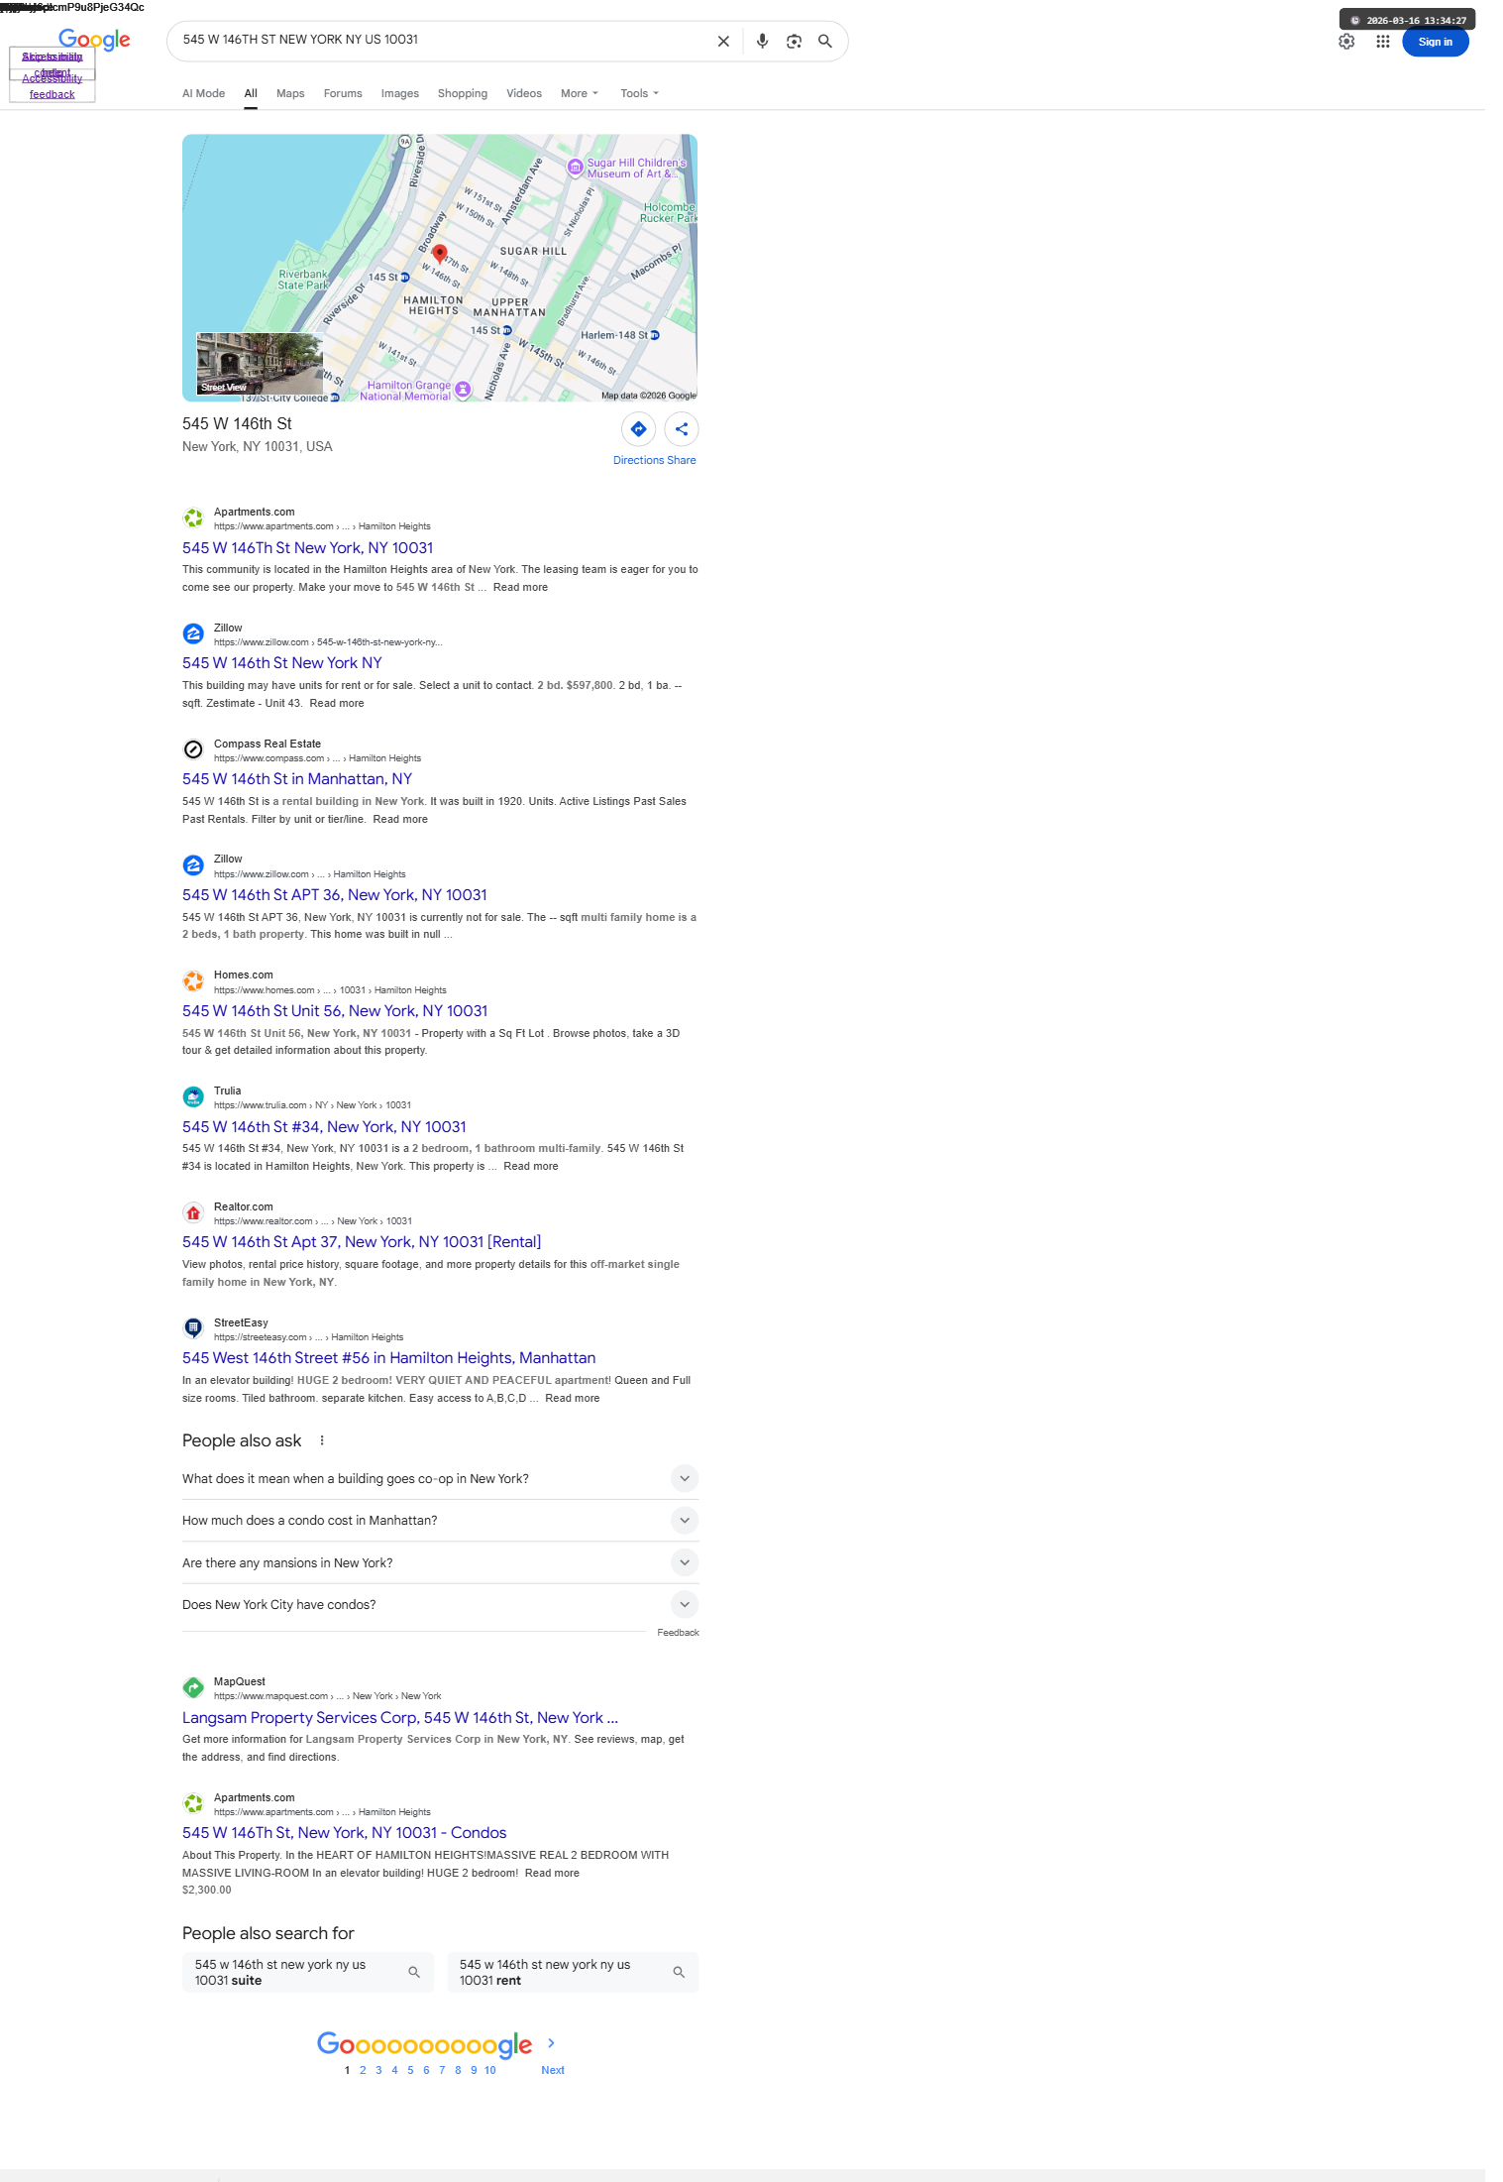Get directions to 545 W 146th St
This screenshot has height=2182, width=1503.
638,429
